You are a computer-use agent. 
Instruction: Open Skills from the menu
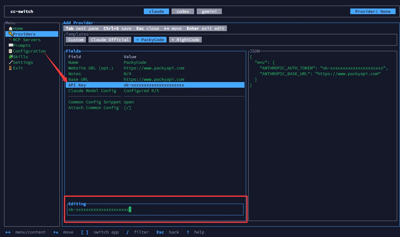click(32, 57)
